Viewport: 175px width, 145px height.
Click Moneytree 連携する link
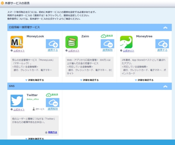[x=162, y=50]
